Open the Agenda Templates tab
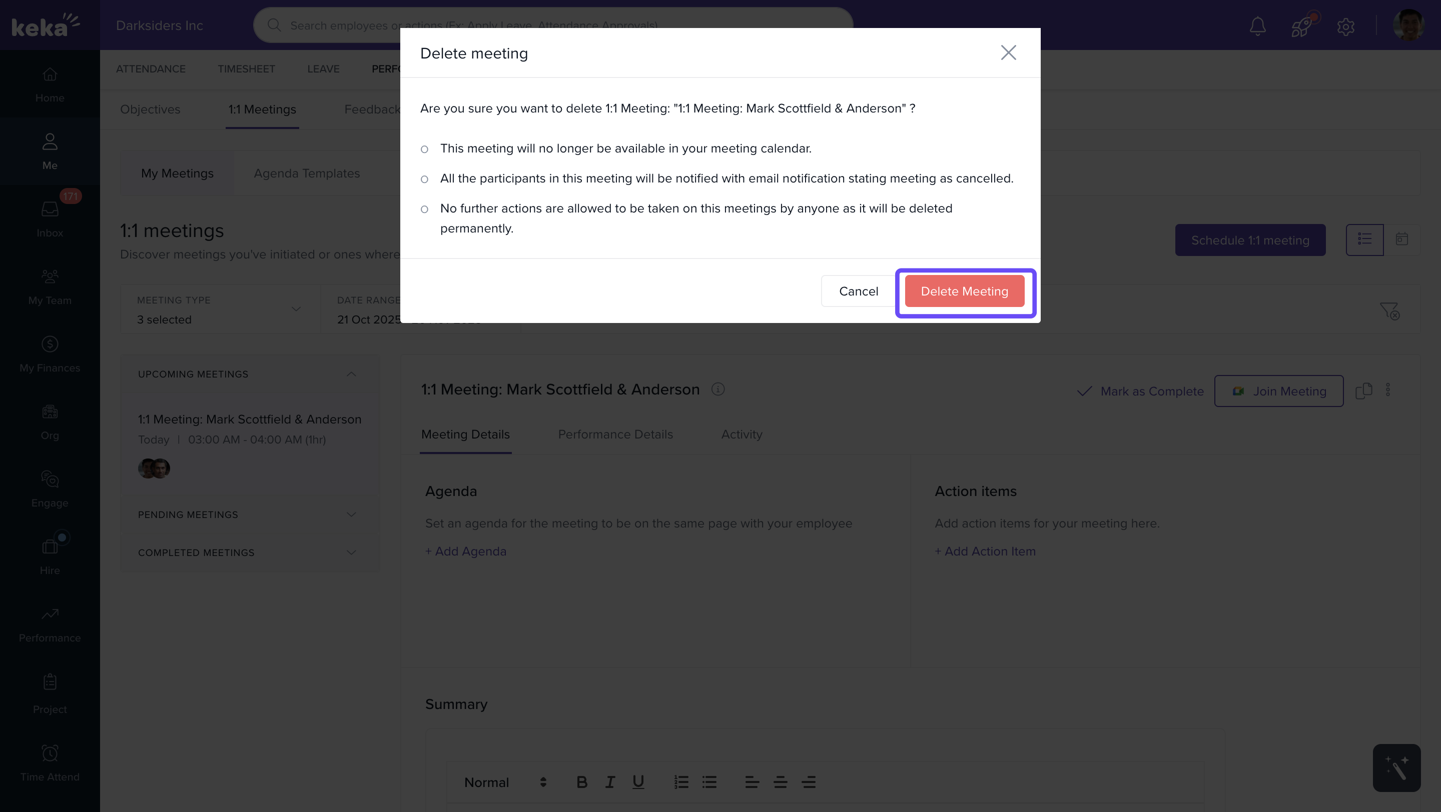Image resolution: width=1441 pixels, height=812 pixels. [307, 173]
